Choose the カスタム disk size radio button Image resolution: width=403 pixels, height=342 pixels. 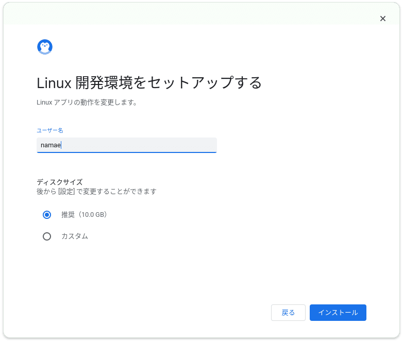point(47,236)
